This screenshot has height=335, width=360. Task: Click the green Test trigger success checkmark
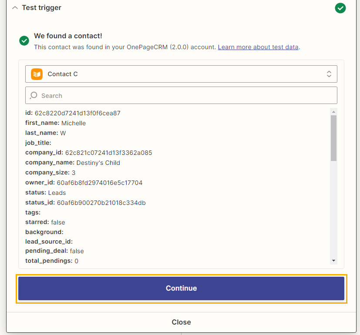coord(340,8)
